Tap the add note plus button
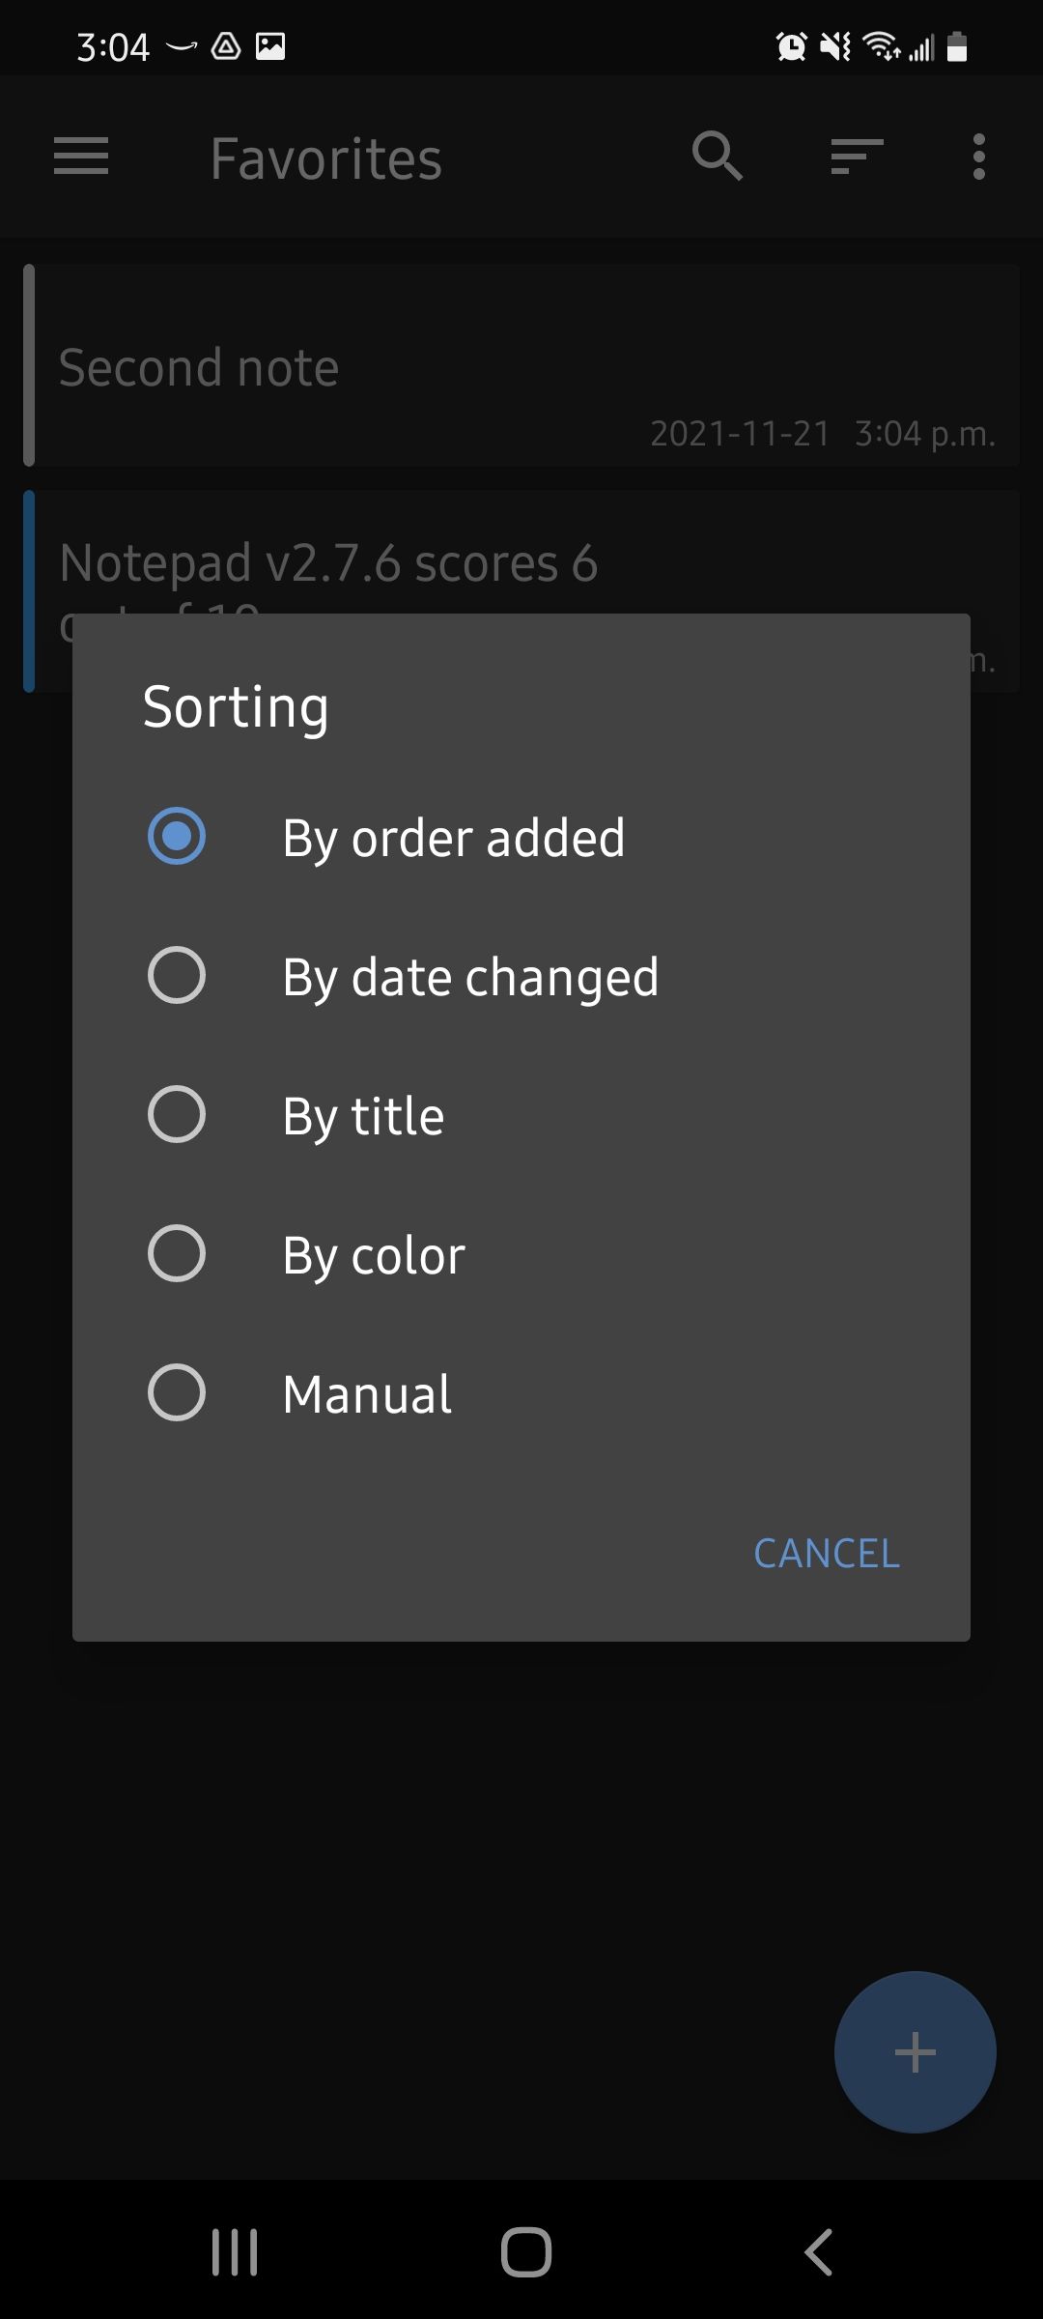The width and height of the screenshot is (1043, 2319). pos(915,2052)
